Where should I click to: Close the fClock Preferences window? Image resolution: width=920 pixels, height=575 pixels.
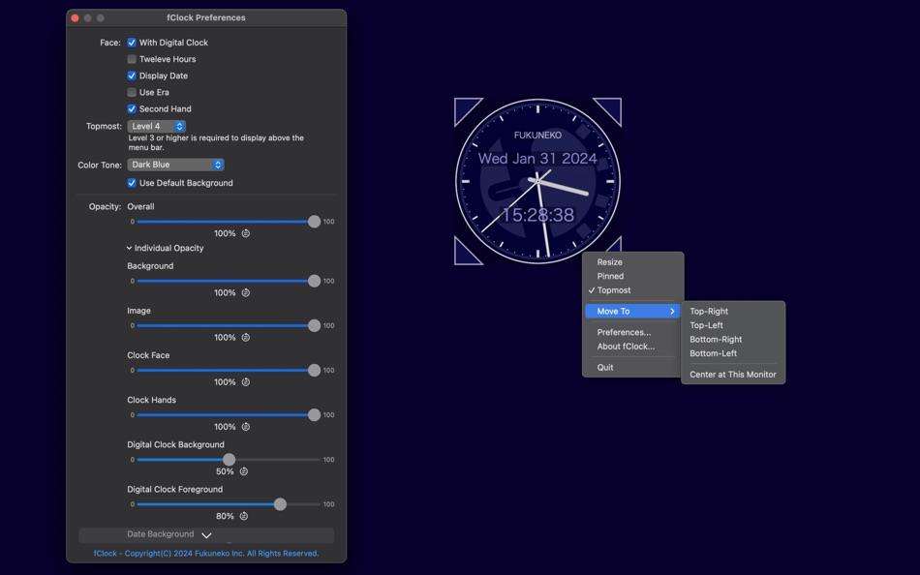76,18
